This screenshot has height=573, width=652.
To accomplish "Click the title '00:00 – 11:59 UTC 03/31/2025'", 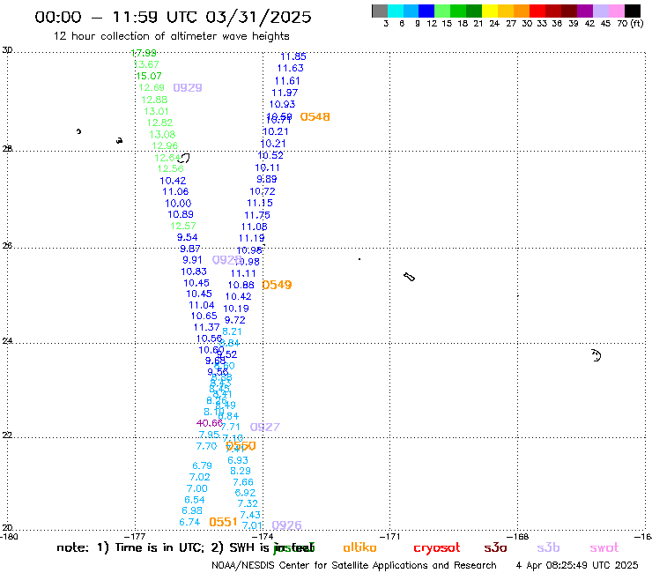I will point(173,17).
